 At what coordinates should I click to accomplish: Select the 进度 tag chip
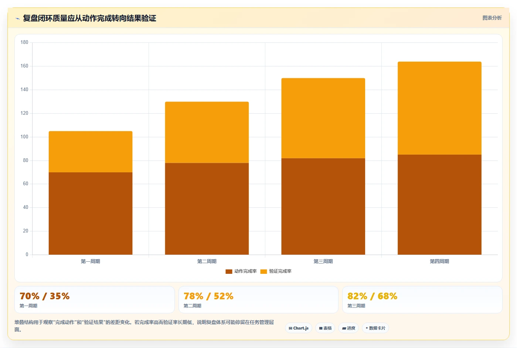(348, 328)
